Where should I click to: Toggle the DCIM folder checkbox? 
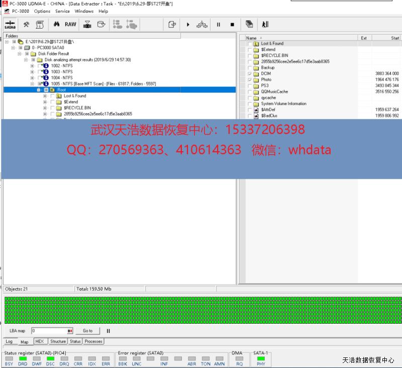tap(250, 74)
